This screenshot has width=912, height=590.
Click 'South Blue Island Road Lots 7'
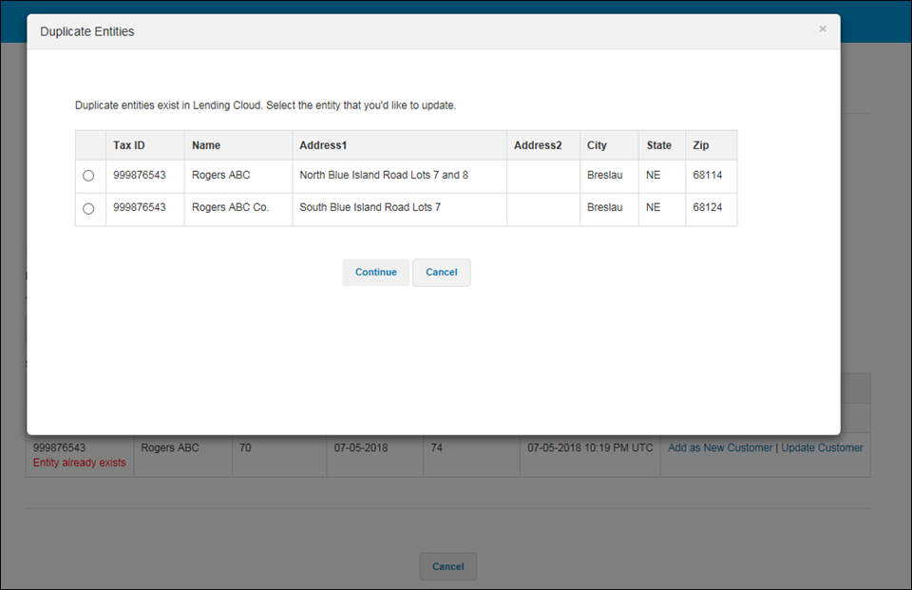(370, 207)
